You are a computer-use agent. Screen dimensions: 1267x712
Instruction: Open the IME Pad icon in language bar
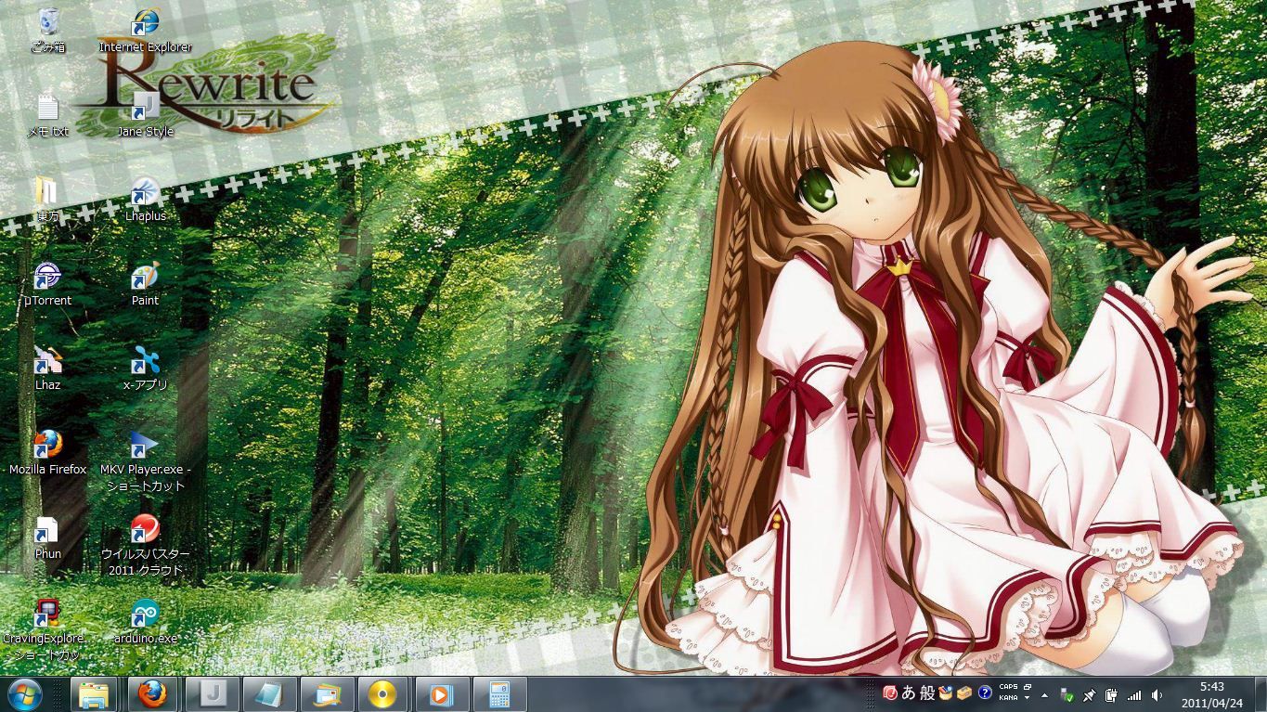click(x=946, y=693)
